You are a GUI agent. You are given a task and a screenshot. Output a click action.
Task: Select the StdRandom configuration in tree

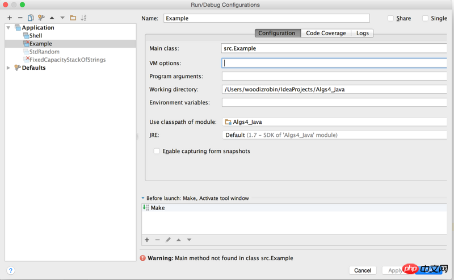point(44,52)
